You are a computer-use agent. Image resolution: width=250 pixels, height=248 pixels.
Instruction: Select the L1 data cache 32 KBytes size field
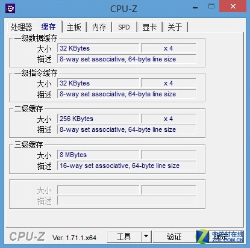(98, 48)
